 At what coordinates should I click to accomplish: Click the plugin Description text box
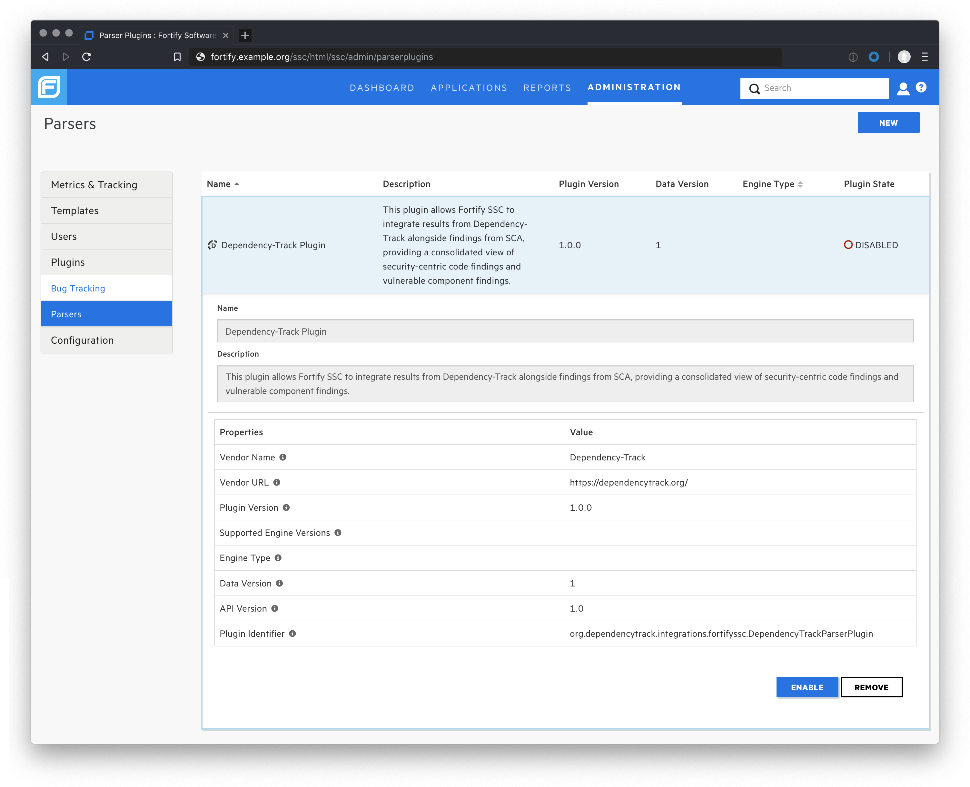tap(565, 384)
